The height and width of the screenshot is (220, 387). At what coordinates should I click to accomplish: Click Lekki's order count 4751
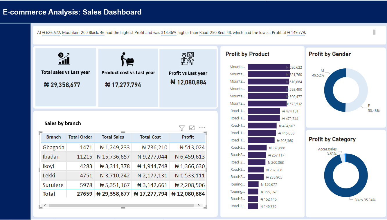pos(86,175)
